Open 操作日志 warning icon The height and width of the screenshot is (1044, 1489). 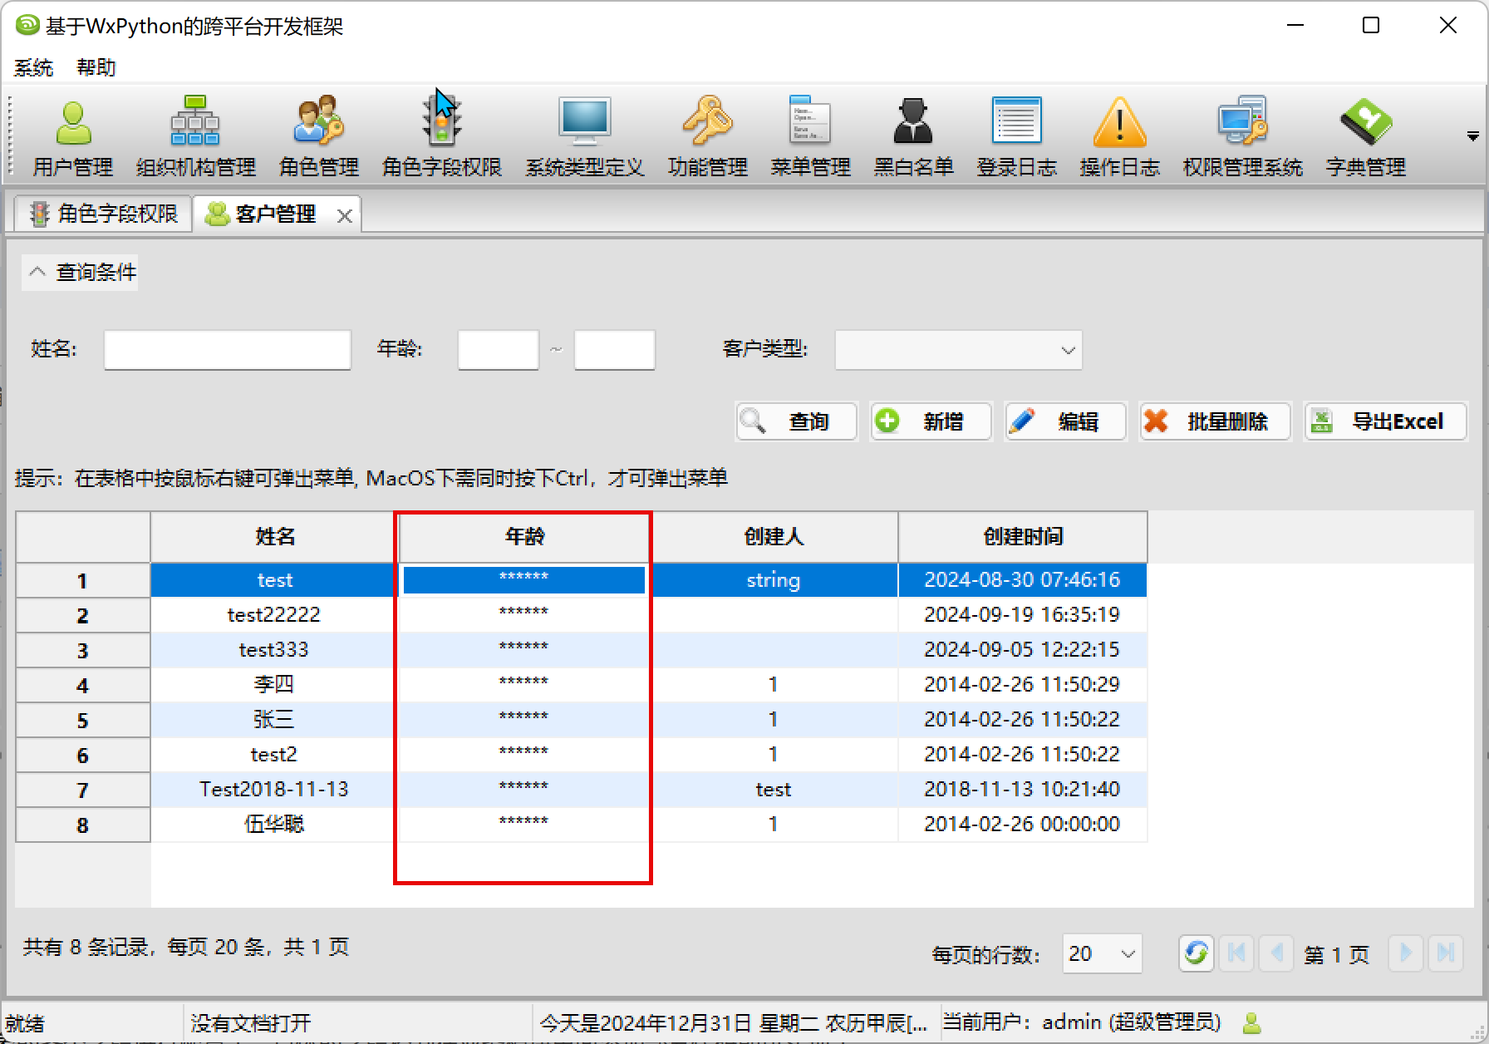[x=1119, y=137]
